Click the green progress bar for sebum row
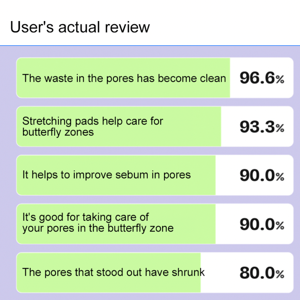This screenshot has height=300, width=300. 116,175
